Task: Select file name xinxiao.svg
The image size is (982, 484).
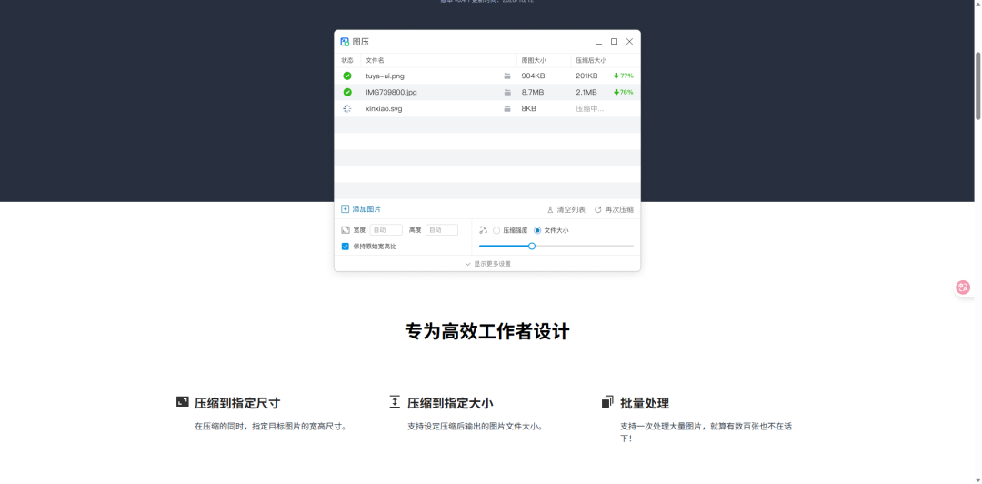Action: click(384, 108)
